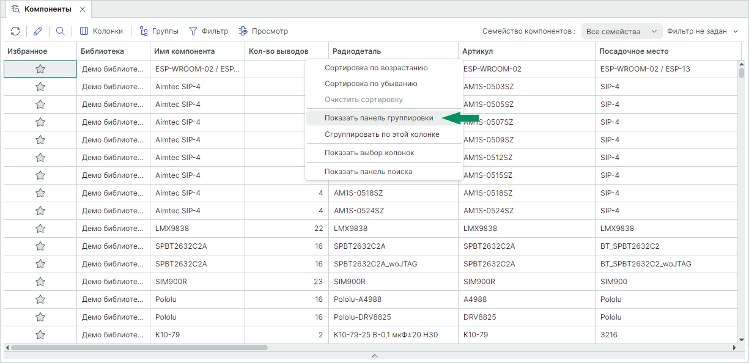Click the Избранное column header

coord(40,51)
